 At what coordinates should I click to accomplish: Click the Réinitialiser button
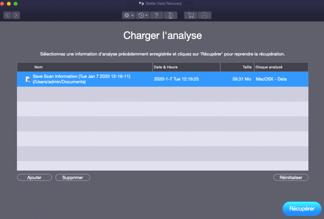click(x=291, y=178)
